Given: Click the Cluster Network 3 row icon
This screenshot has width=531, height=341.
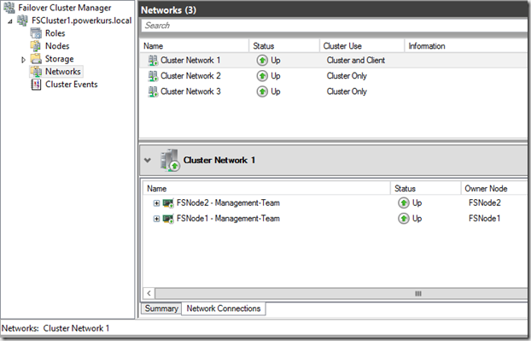Looking at the screenshot, I should click(153, 91).
